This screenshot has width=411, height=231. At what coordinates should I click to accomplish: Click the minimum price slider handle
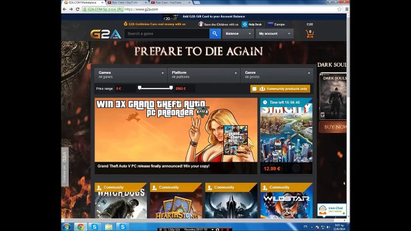[x=140, y=88]
